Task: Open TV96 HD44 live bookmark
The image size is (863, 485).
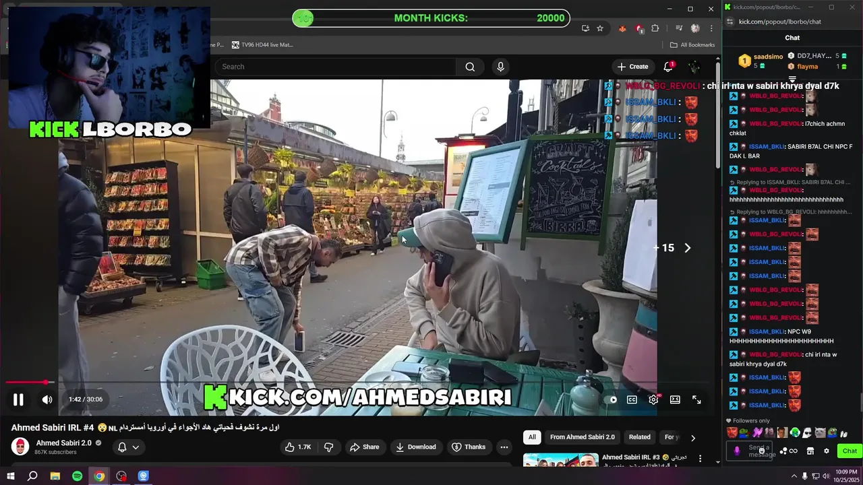Action: click(x=262, y=44)
